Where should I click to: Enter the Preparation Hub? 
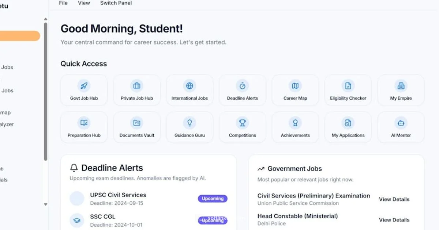[x=84, y=127]
